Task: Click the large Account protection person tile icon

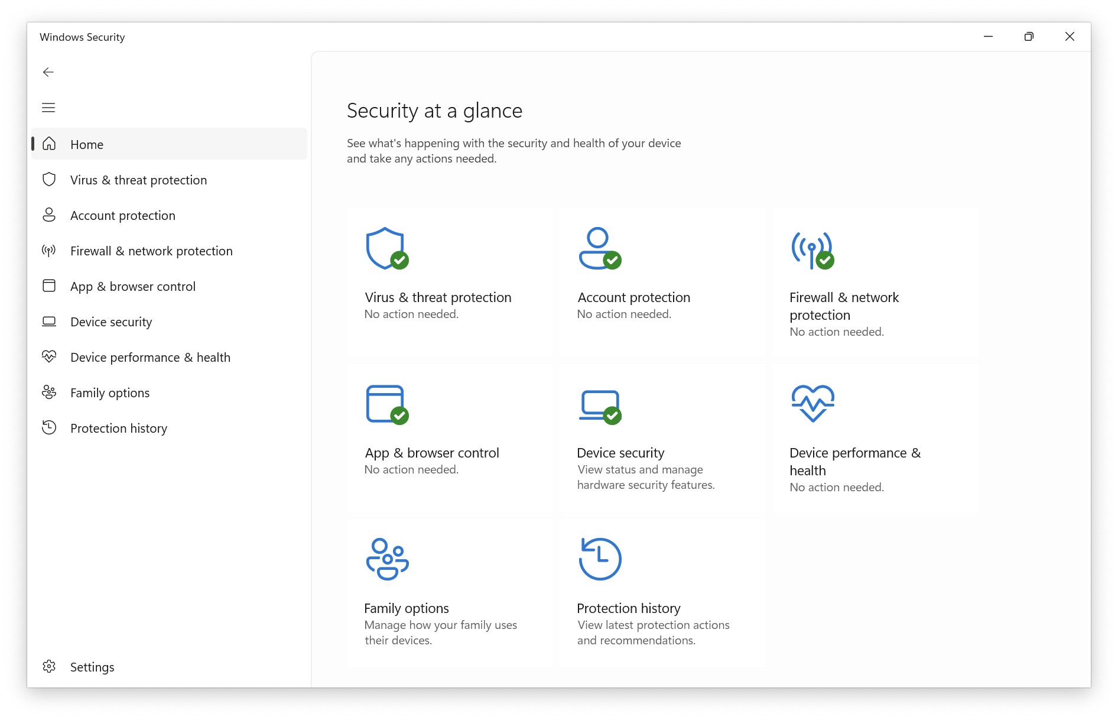Action: pos(600,248)
